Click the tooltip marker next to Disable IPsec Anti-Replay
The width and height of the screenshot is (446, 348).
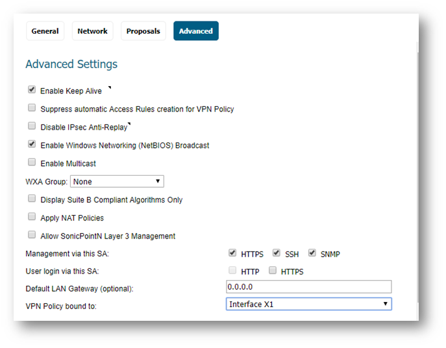pyautogui.click(x=129, y=124)
